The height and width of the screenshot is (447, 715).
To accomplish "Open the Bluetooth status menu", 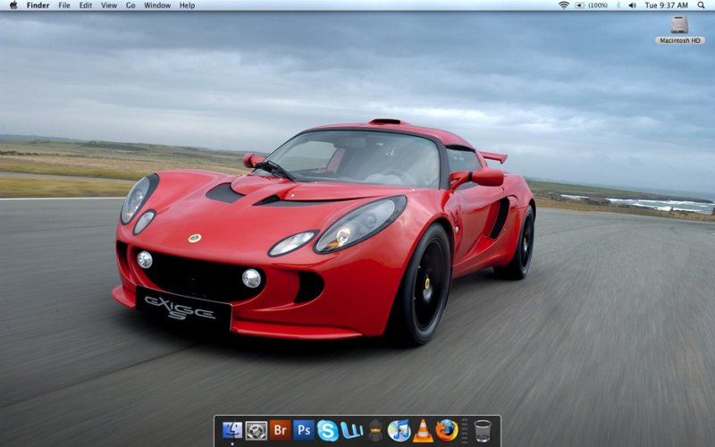I will [x=618, y=5].
